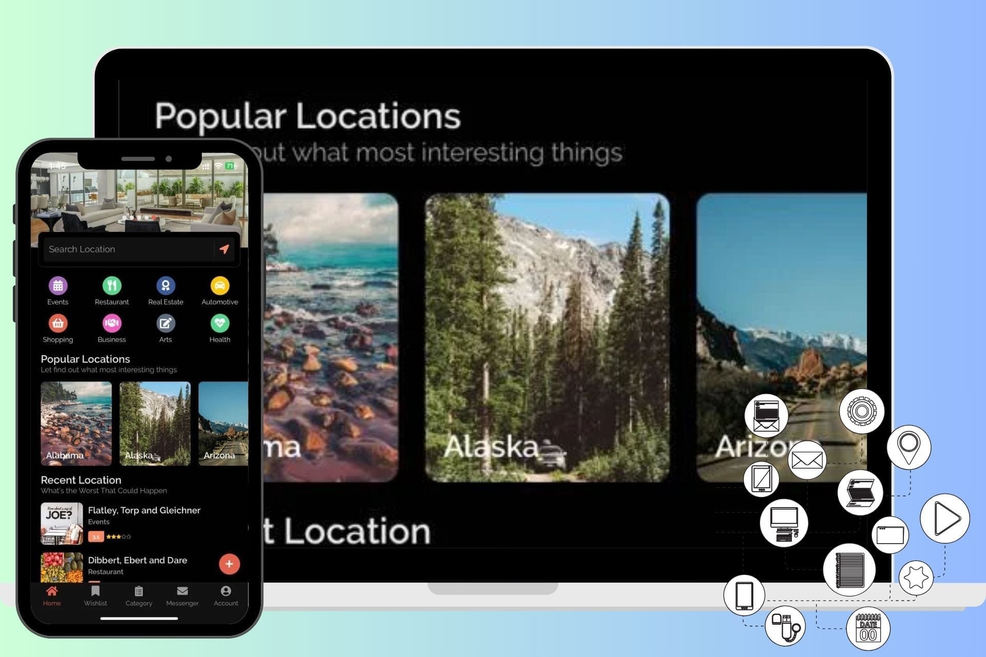Click the Dibbert restaurant food thumbnail

62,567
